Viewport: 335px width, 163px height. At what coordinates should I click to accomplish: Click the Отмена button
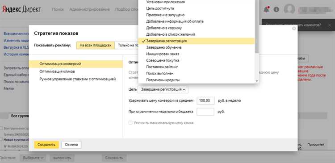(x=71, y=145)
